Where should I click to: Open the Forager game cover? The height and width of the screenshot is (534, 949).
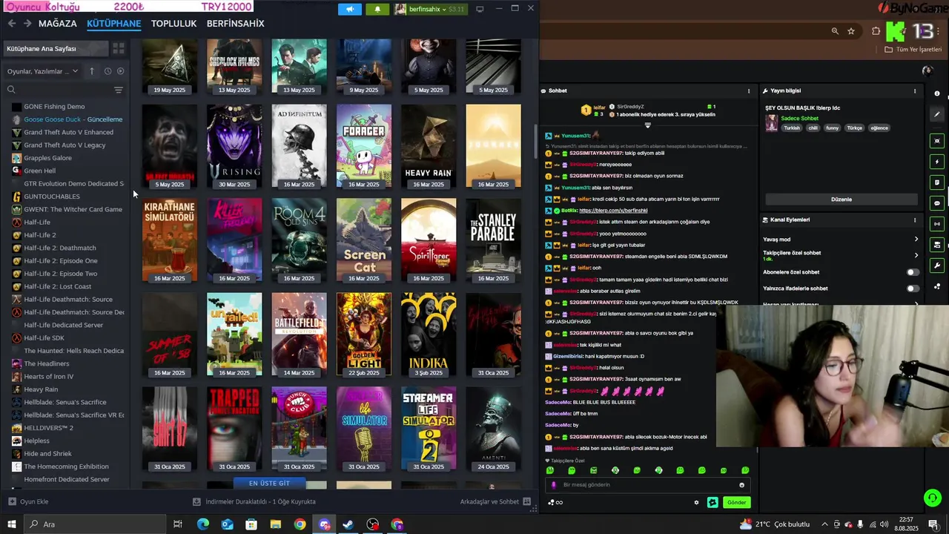click(x=363, y=146)
